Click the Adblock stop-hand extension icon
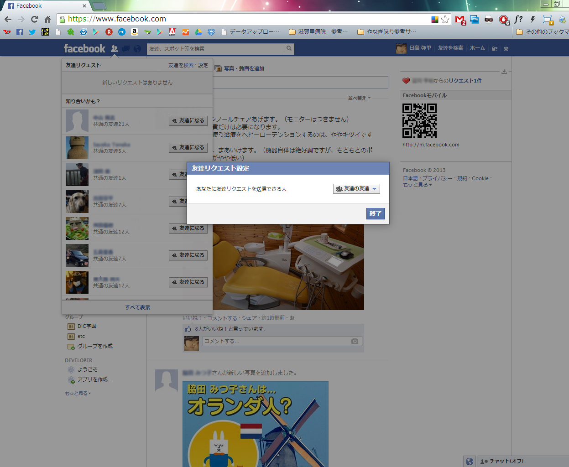Screen dimensions: 569x467 pos(504,20)
